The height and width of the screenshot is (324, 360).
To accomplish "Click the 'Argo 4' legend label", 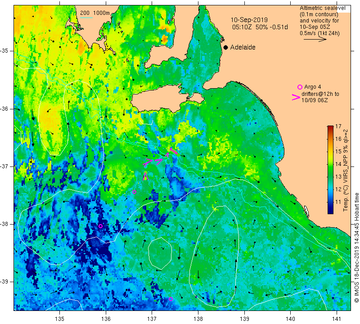I will point(312,87).
